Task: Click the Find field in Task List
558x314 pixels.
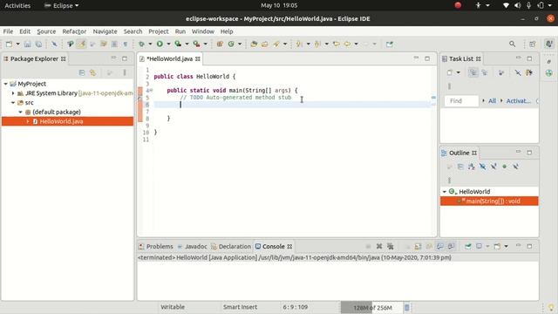Action: click(x=461, y=101)
